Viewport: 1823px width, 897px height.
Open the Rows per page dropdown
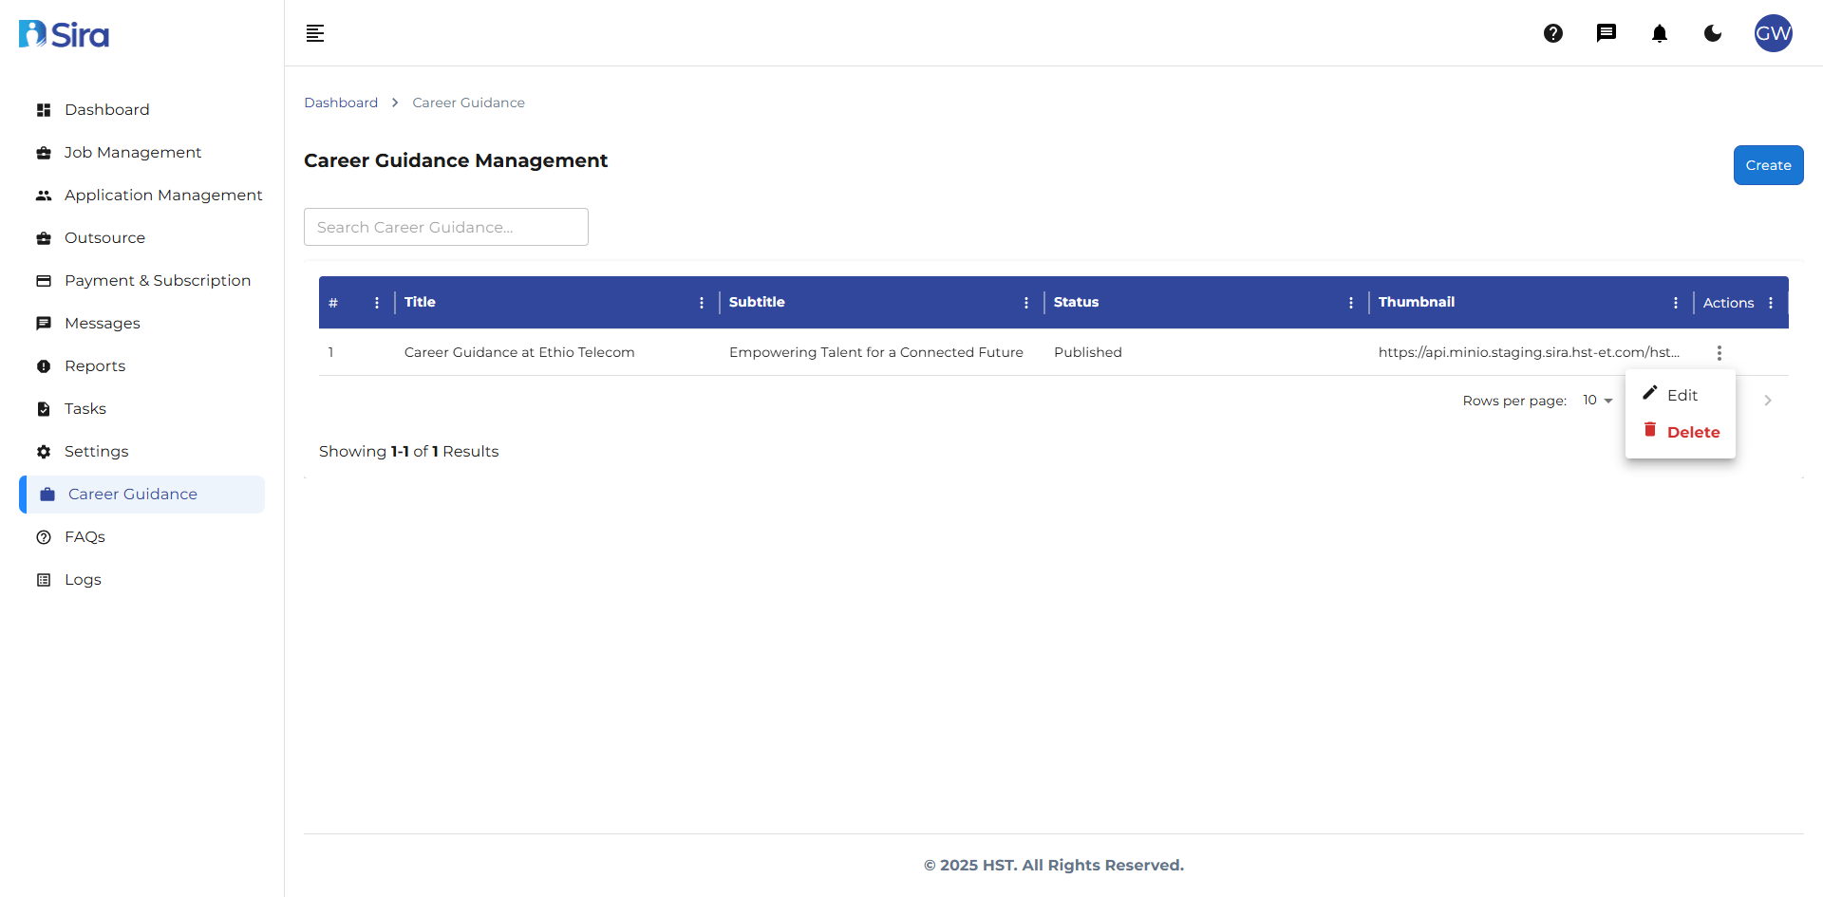click(1595, 400)
